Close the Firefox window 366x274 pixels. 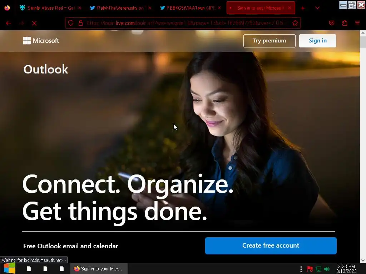[x=361, y=5]
